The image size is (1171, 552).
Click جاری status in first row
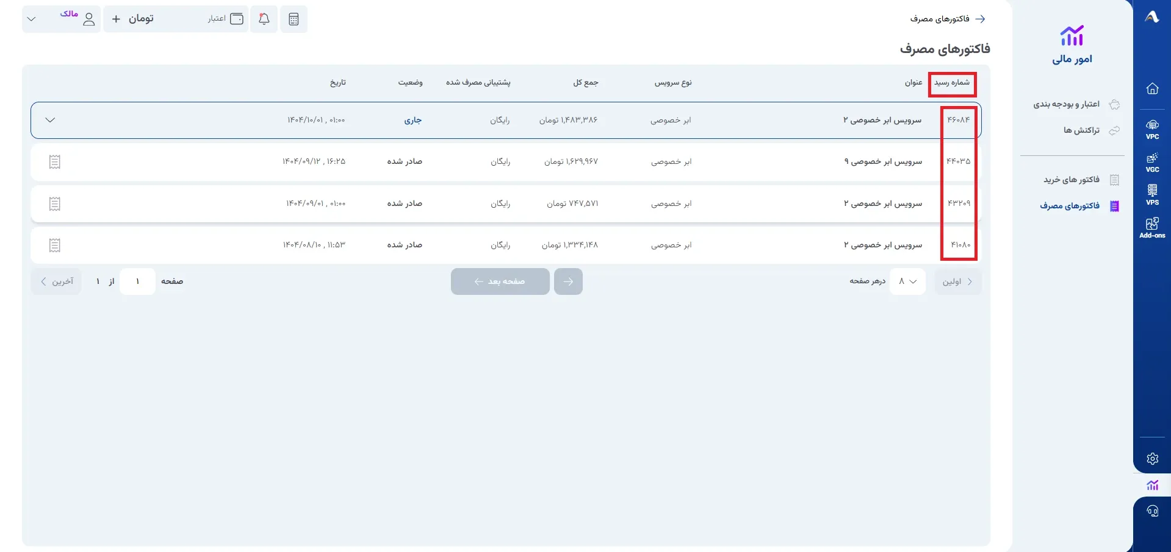413,120
